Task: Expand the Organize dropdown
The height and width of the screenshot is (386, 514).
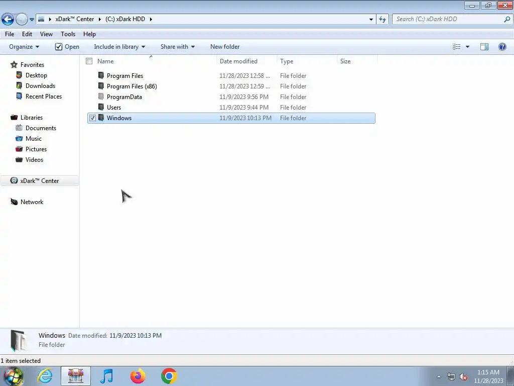Action: [x=24, y=47]
